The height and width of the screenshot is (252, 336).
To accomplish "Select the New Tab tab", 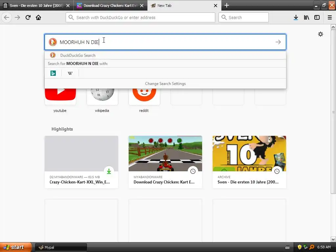I will (x=182, y=6).
